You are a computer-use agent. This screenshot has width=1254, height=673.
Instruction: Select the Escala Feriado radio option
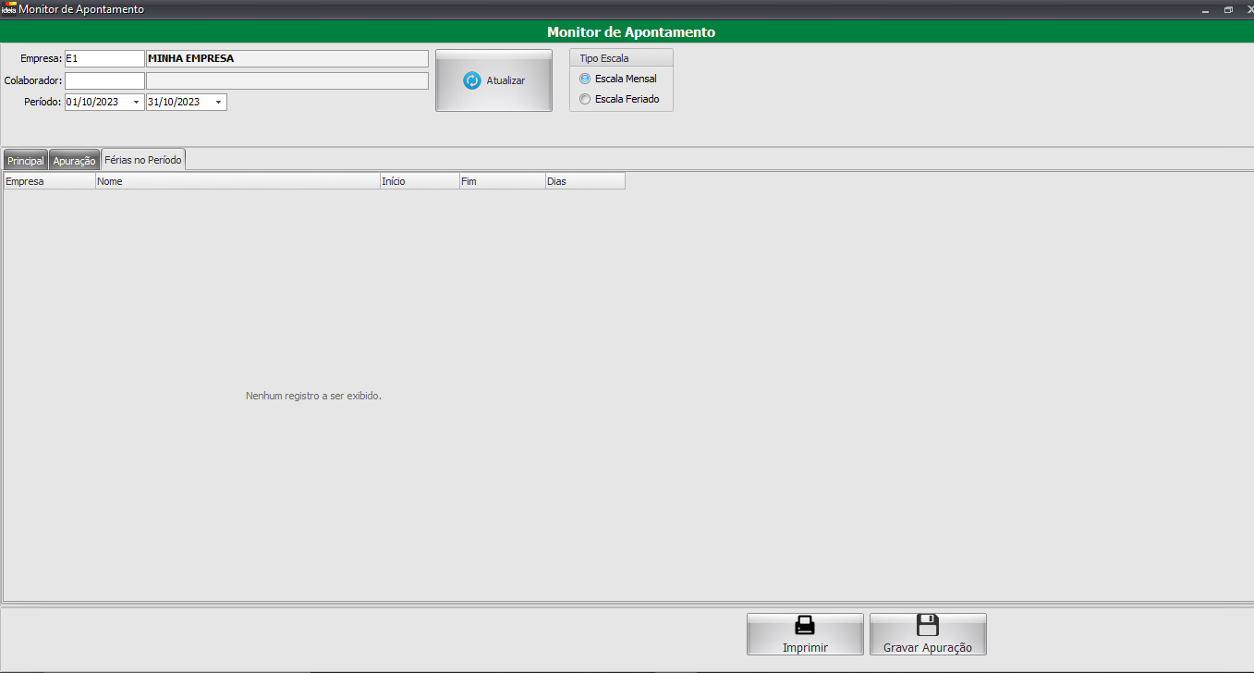(x=584, y=99)
